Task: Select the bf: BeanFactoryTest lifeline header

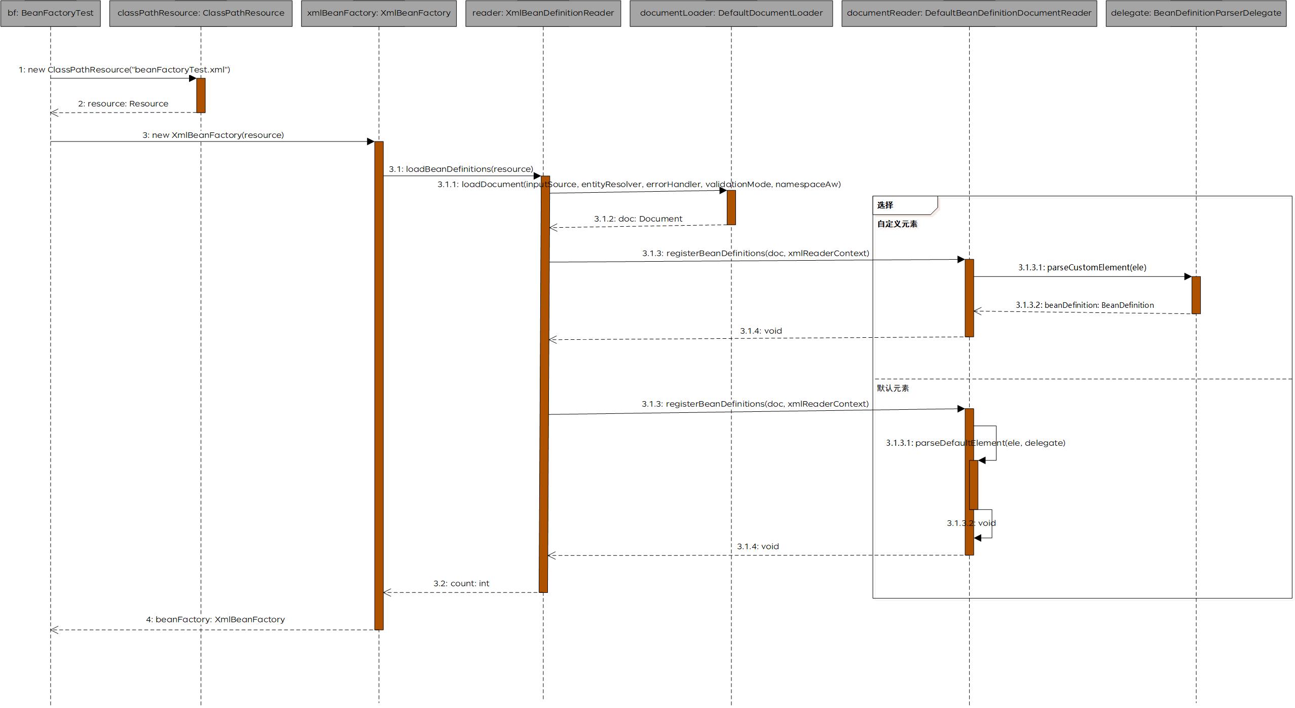Action: [x=50, y=13]
